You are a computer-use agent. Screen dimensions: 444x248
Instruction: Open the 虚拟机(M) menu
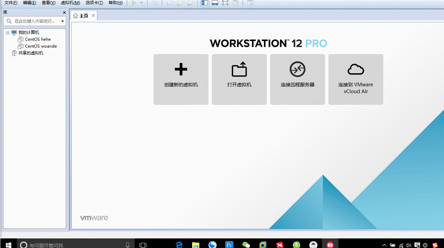(70, 3)
